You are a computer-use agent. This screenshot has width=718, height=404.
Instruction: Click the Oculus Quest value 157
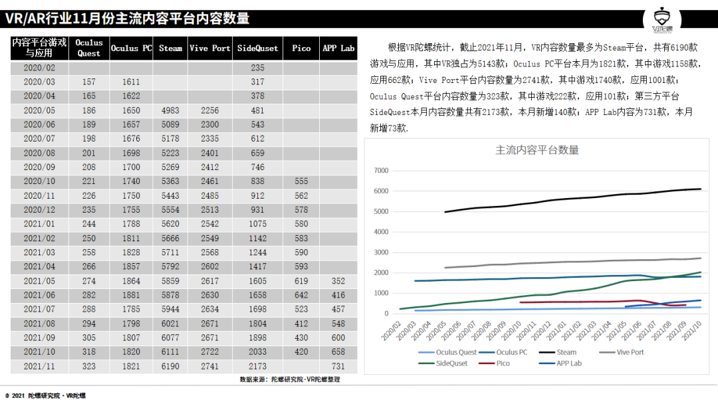coord(89,82)
